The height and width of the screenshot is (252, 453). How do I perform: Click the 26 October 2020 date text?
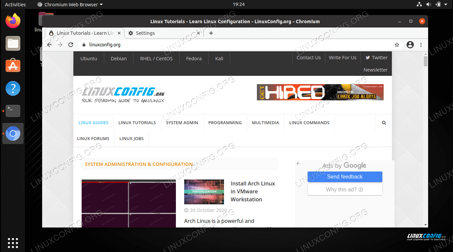click(208, 210)
